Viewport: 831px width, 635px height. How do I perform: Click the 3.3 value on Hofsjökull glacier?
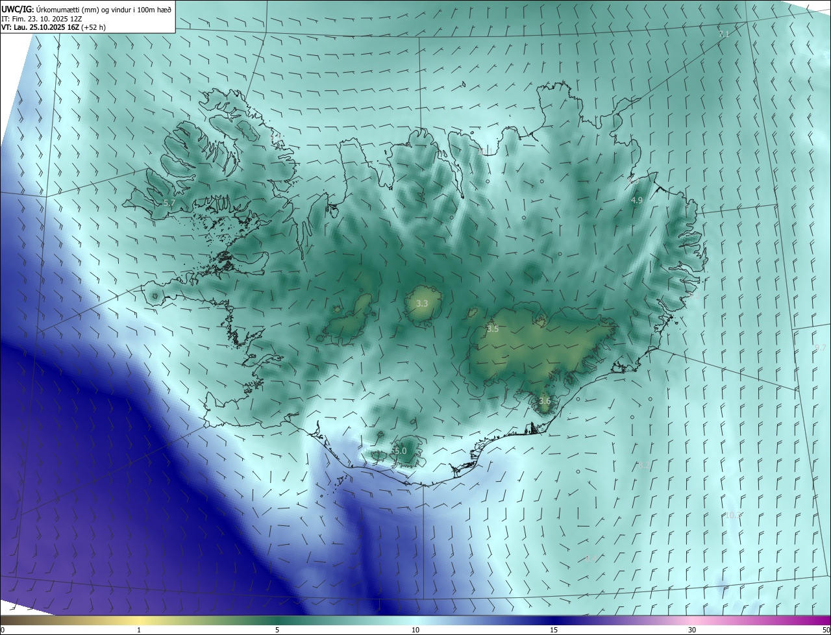(422, 303)
